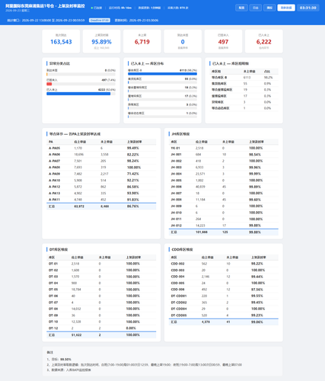Select row DT-CDD04 in the CDD table
This screenshot has width=325, height=381.
tap(224, 309)
